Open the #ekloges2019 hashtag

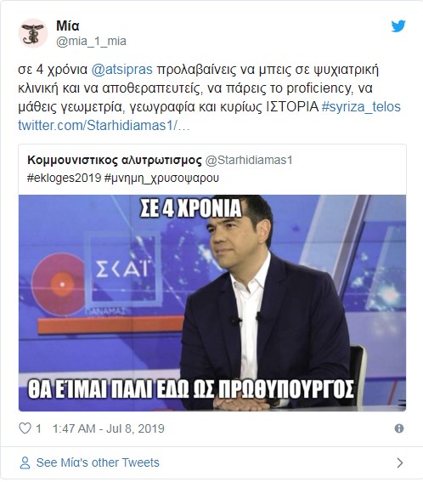point(65,178)
